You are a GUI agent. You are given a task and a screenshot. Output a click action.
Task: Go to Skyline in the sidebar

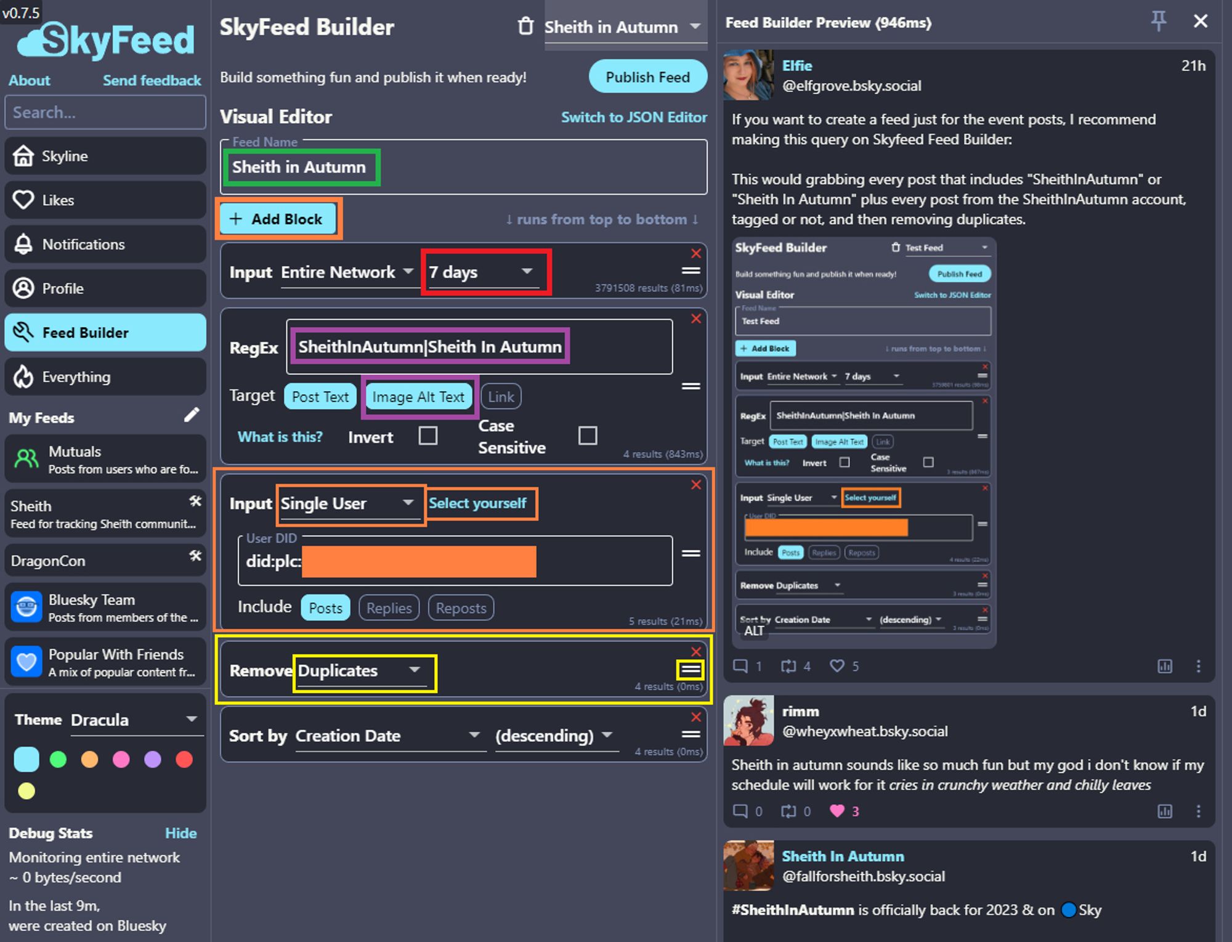pos(105,156)
